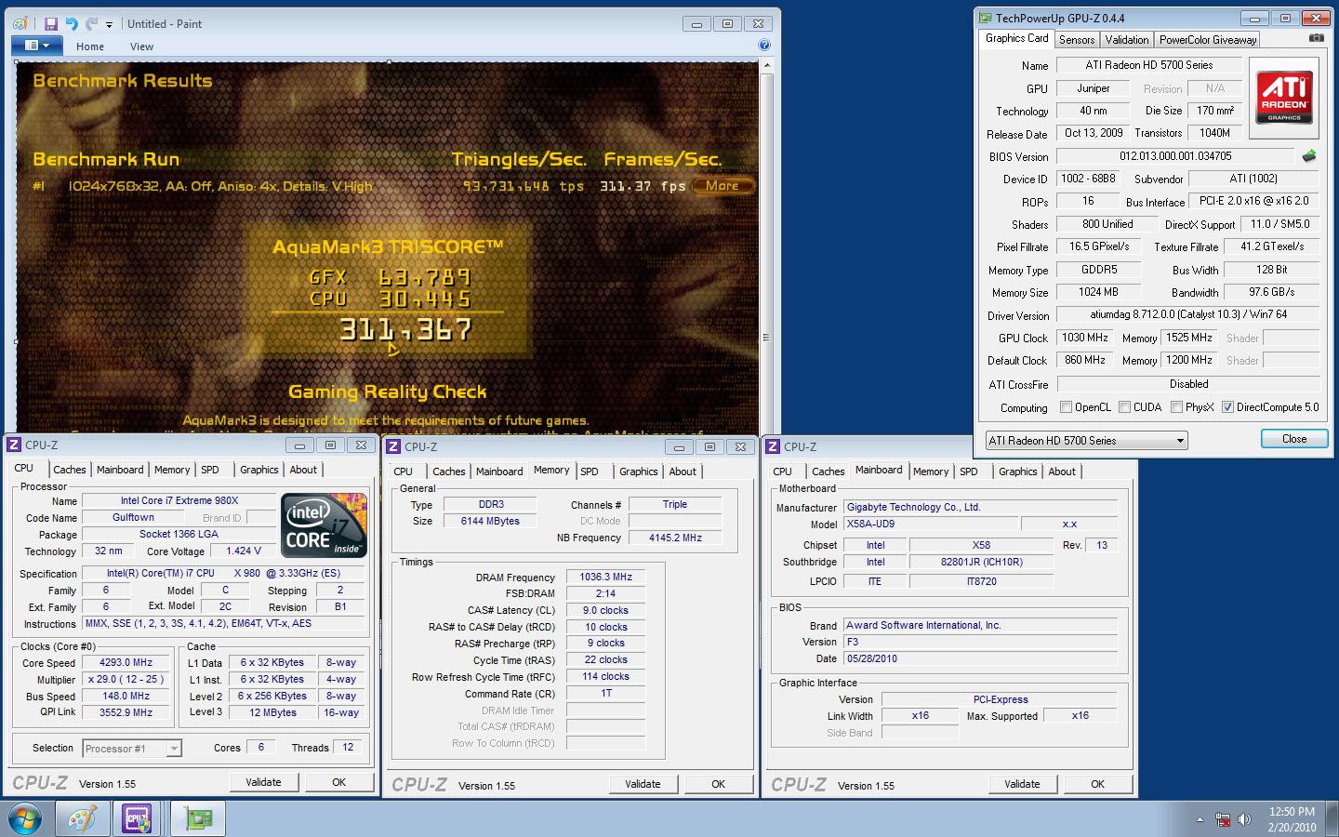Click the CPU-Z icon on the taskbar

138,819
